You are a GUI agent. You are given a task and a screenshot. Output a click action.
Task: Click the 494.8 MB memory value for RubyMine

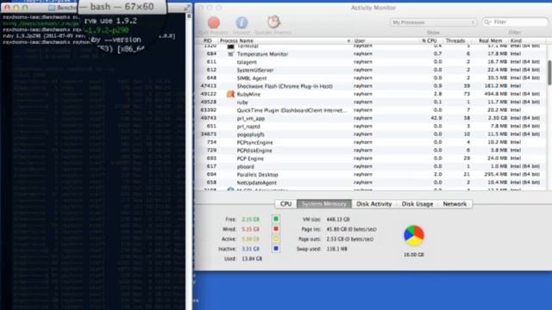point(495,94)
